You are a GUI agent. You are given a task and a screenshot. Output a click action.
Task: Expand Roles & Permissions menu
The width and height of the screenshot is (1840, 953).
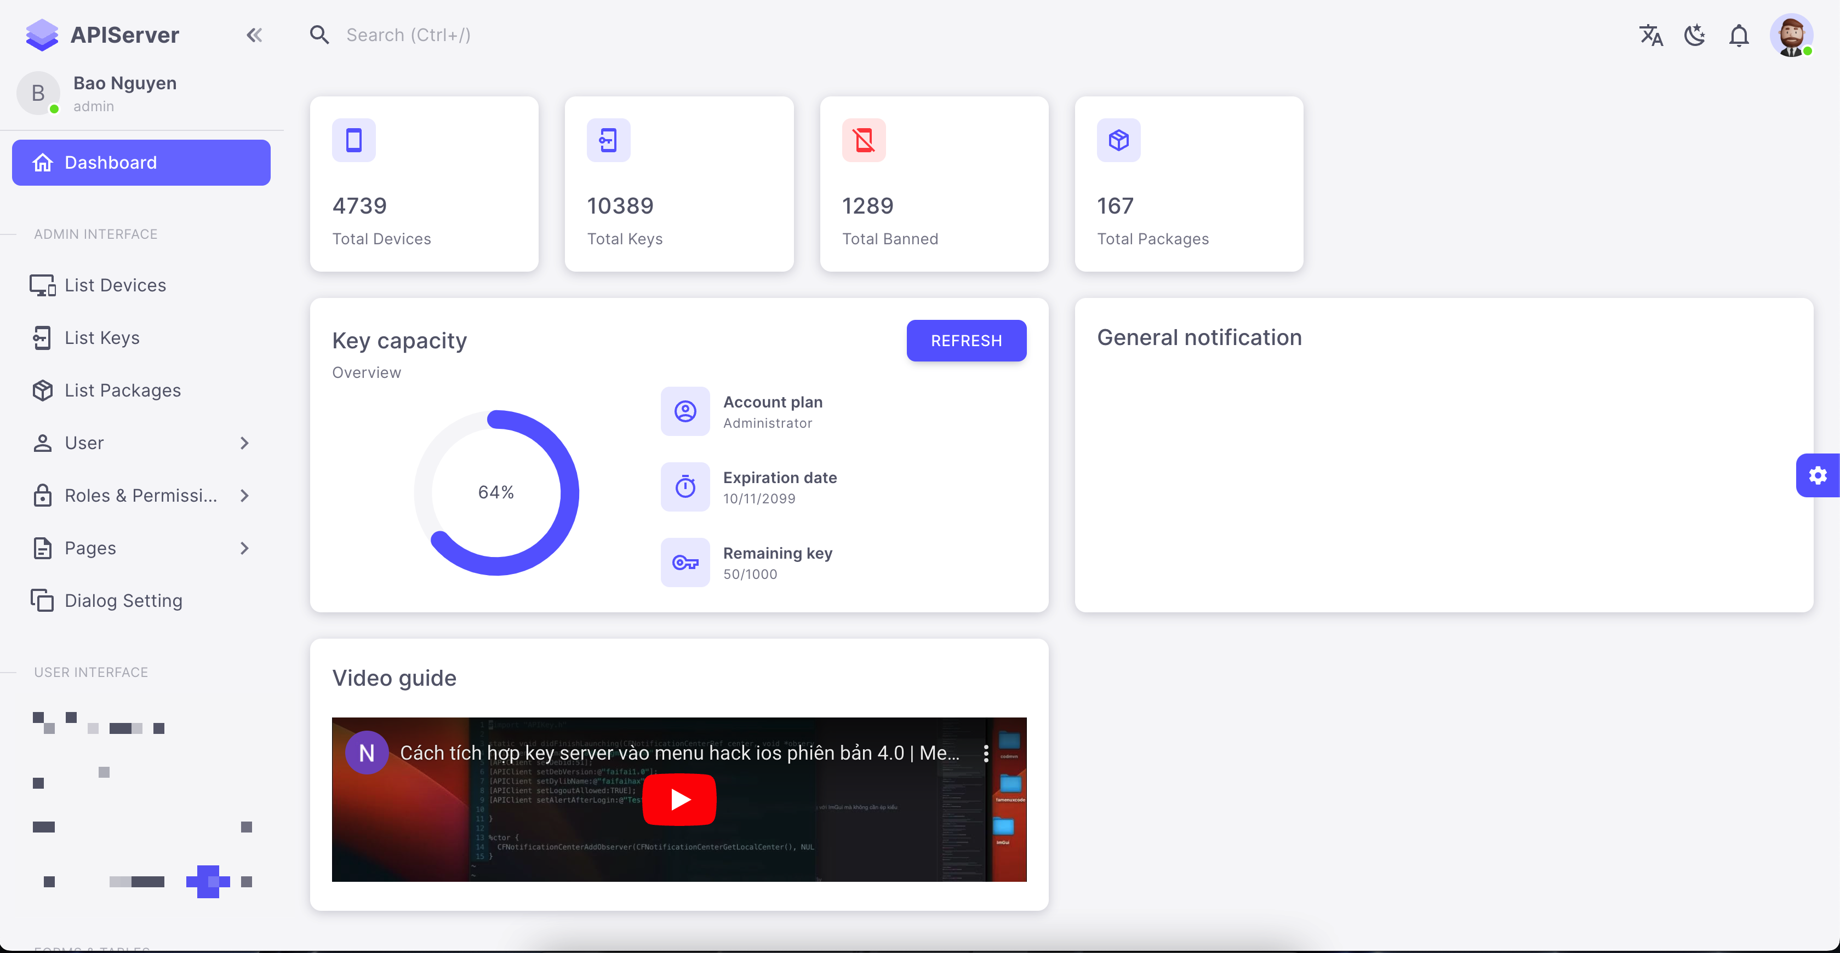(141, 496)
